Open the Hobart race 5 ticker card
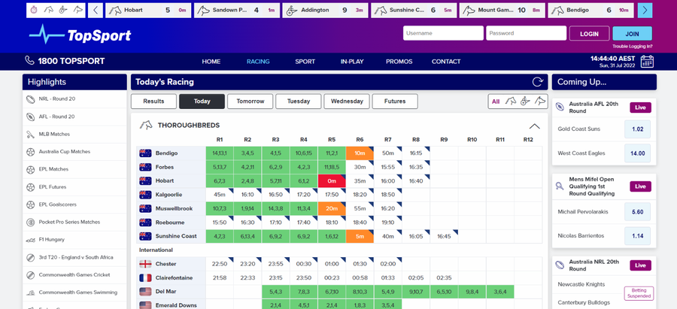 [148, 11]
